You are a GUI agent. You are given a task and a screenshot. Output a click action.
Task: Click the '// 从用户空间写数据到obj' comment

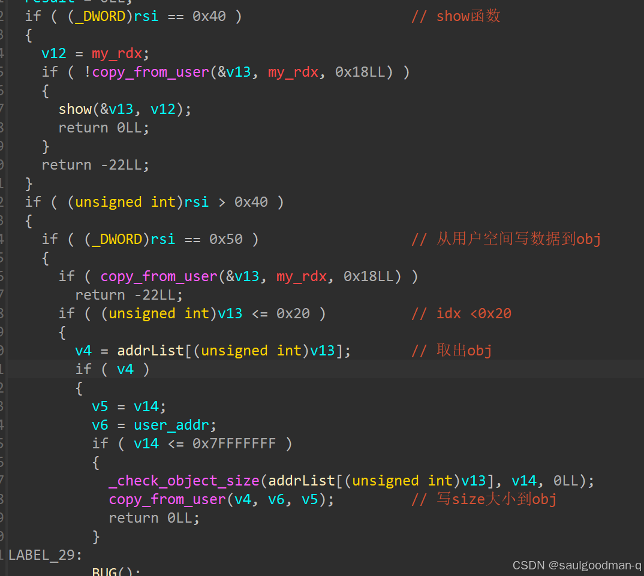click(x=506, y=239)
